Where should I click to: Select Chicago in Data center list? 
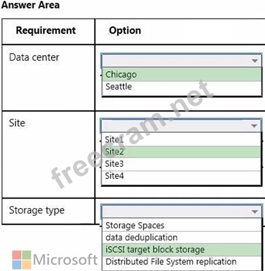(182, 74)
